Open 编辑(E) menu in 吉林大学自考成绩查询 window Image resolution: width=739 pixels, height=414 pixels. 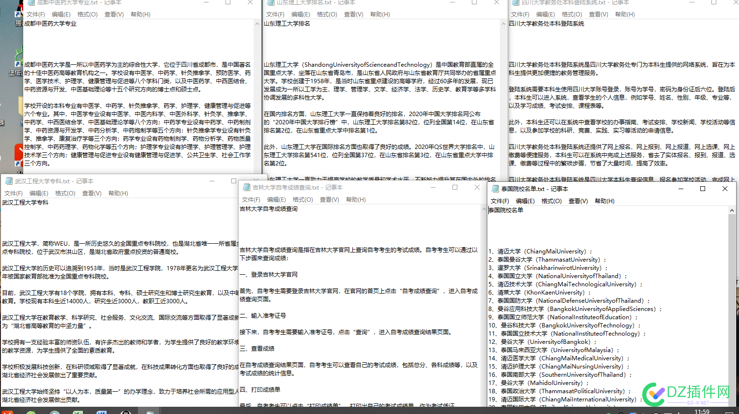tap(276, 200)
